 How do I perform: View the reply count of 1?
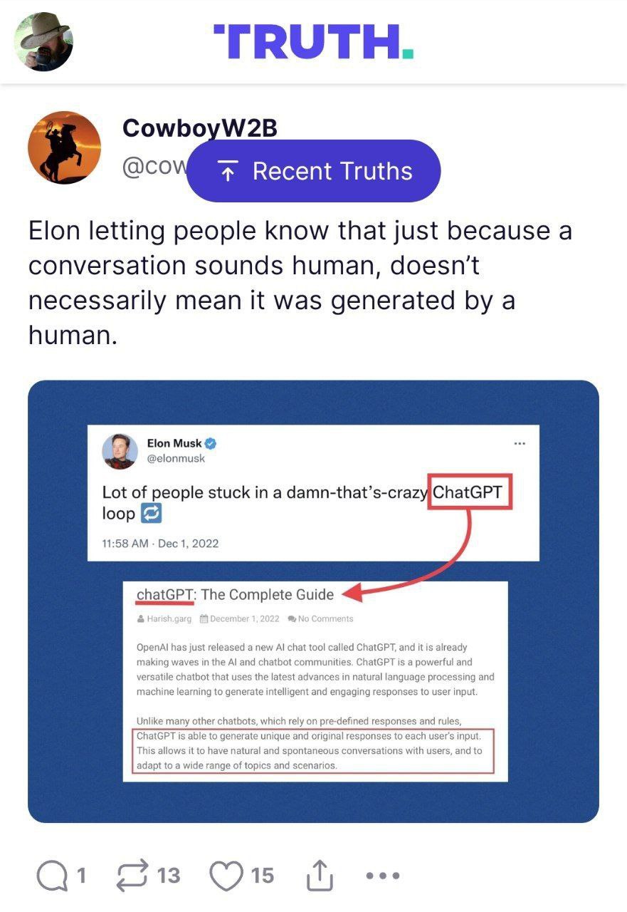coord(81,876)
